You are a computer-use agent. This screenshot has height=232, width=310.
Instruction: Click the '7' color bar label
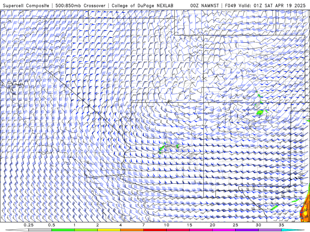click(x=143, y=225)
